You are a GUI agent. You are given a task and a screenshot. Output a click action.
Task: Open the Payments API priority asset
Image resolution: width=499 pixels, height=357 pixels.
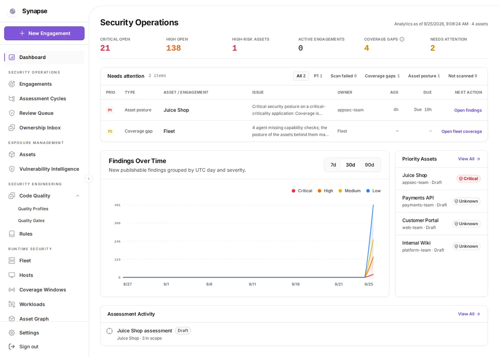coord(441,201)
